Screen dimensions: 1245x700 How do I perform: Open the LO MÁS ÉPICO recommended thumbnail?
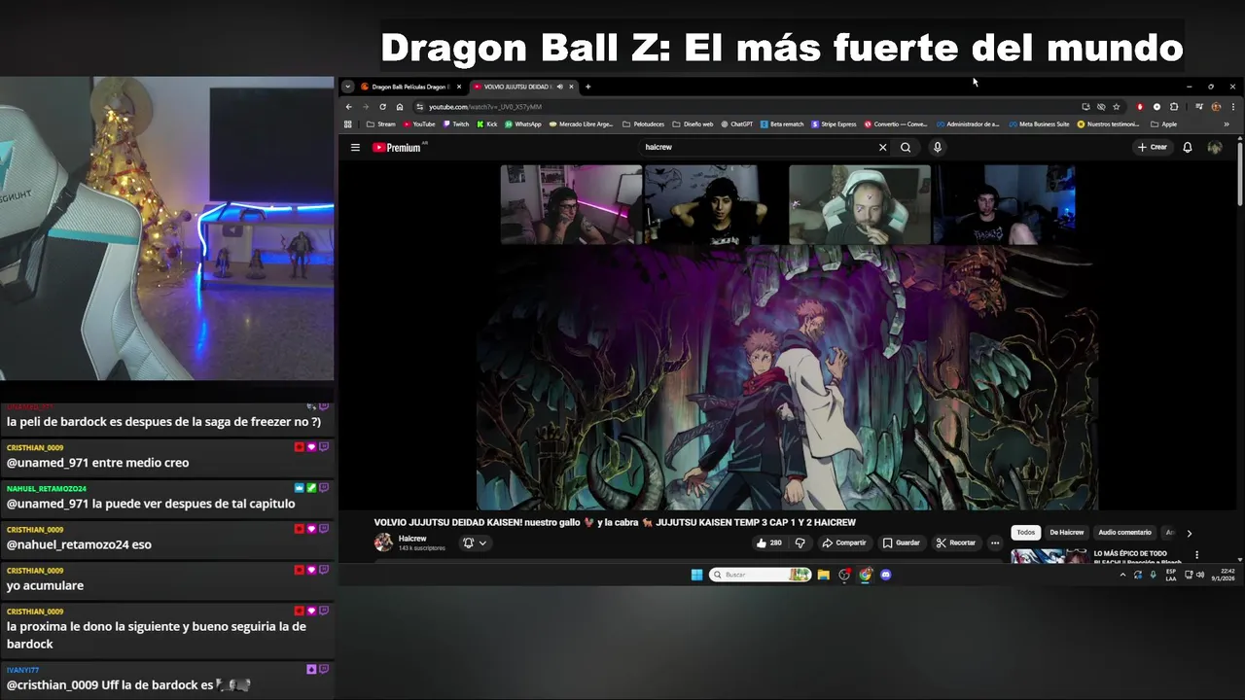(1049, 556)
